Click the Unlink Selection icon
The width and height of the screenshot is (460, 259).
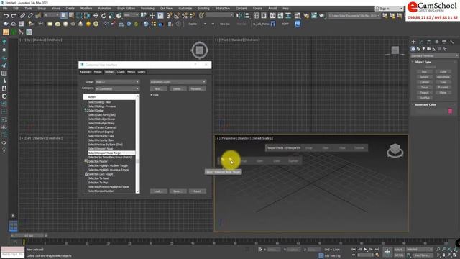coord(30,16)
